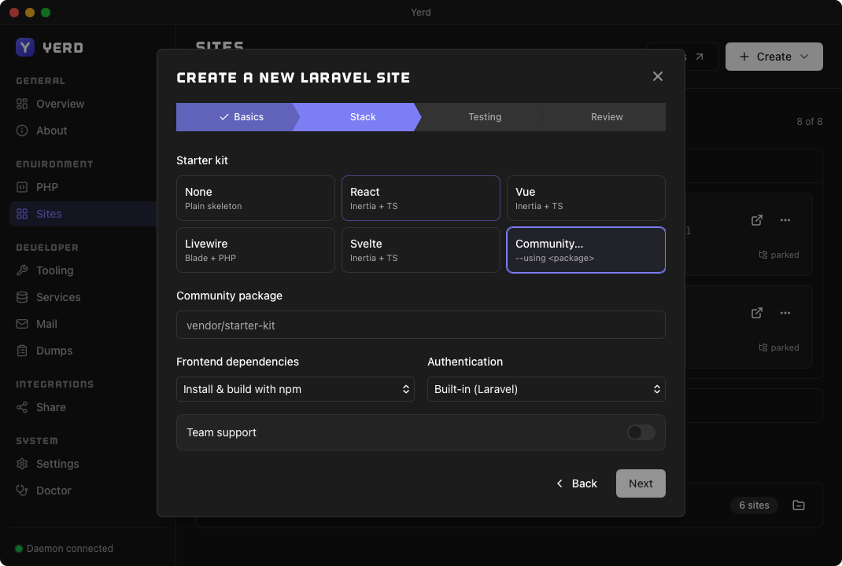Viewport: 842px width, 566px height.
Task: Open the Create dropdown button
Action: pyautogui.click(x=774, y=57)
